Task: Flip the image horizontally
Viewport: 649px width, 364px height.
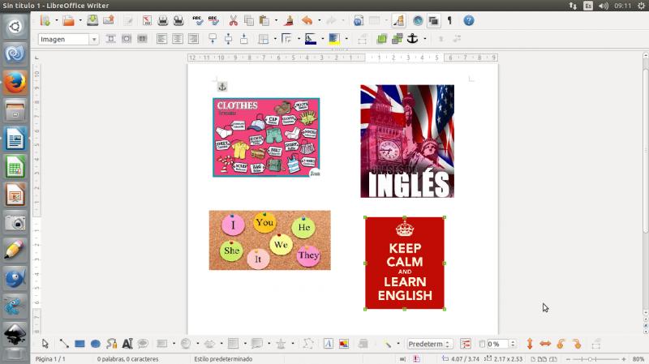Action: tap(545, 344)
